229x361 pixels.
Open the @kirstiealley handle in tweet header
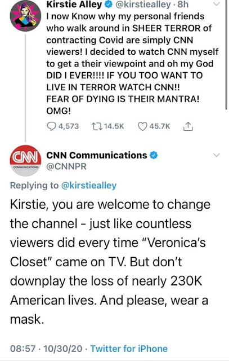143,5
